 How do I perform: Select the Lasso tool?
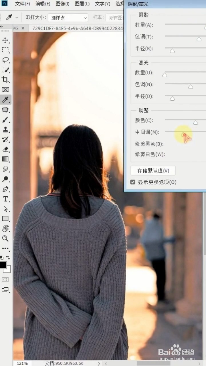click(x=5, y=60)
